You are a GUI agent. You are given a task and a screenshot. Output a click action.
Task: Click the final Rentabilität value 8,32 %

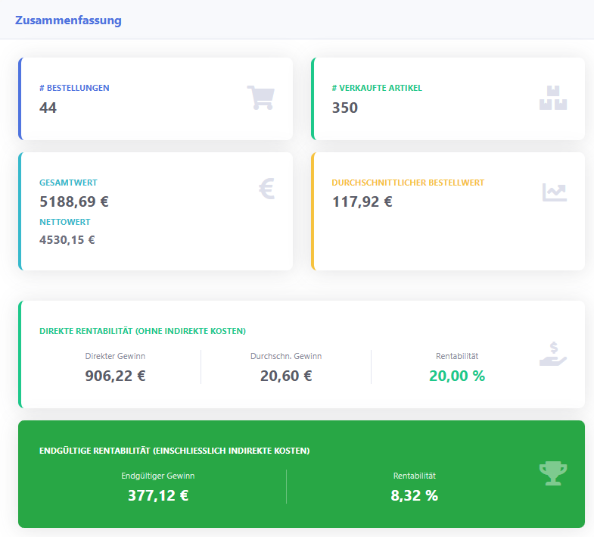click(414, 495)
